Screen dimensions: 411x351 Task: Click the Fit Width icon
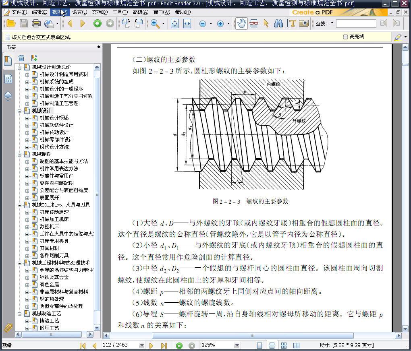coord(187,24)
